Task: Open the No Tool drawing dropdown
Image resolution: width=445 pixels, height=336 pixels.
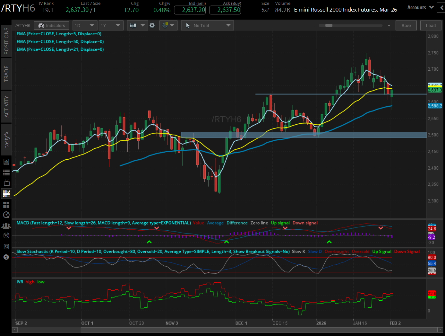Action: pos(207,25)
